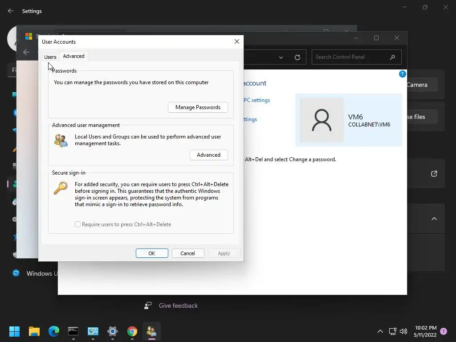Open the Command Prompt taskbar icon
Viewport: 456px width, 342px height.
[73, 331]
